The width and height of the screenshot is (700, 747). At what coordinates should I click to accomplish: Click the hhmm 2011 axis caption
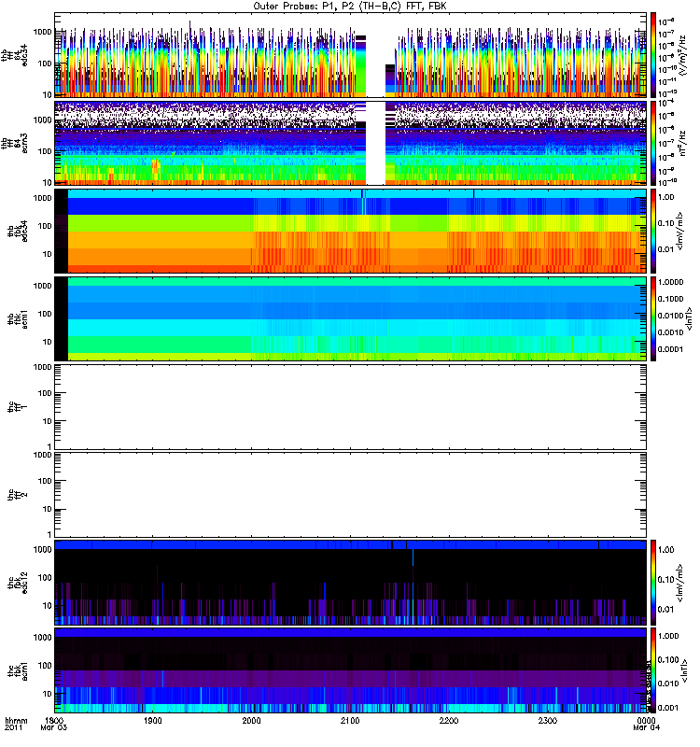[16, 725]
